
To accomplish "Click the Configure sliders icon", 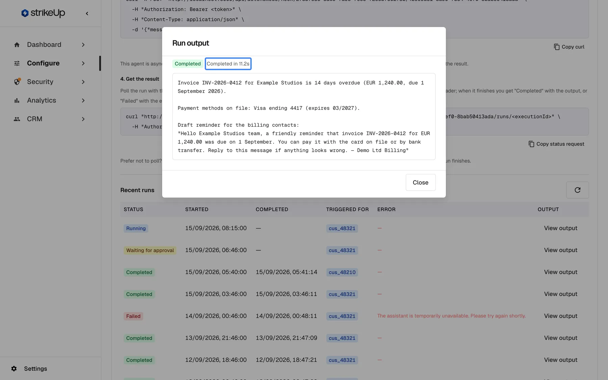I will click(17, 63).
